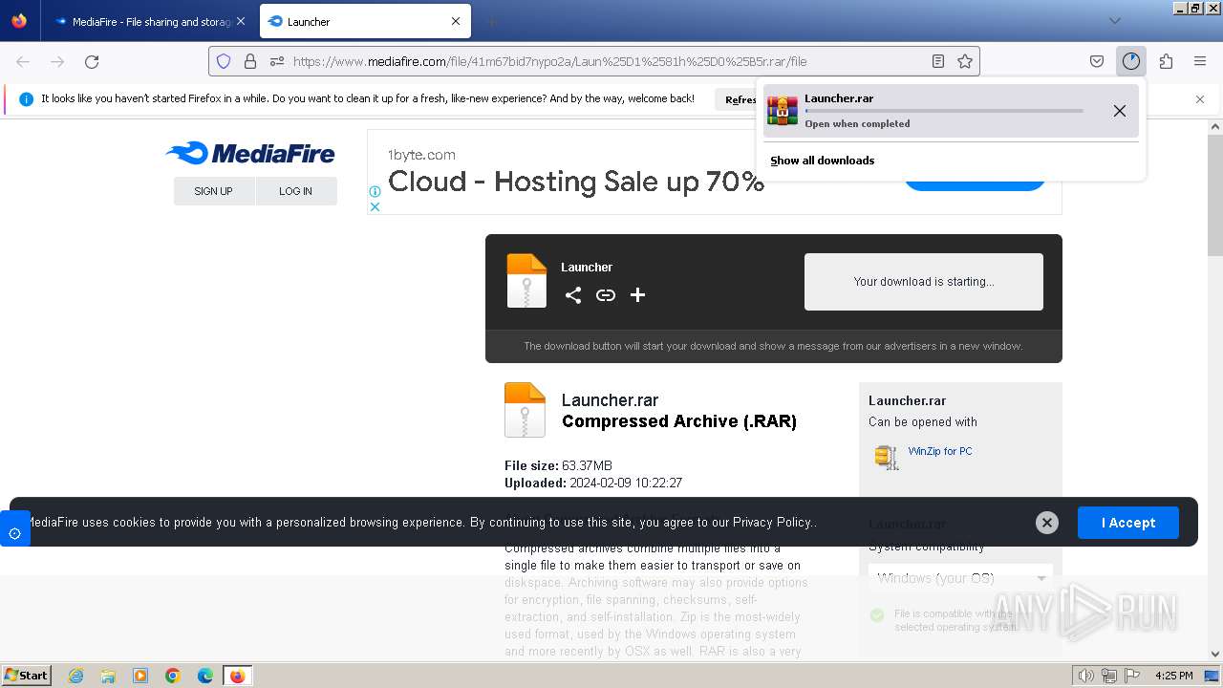
Task: Open the Cloud Hosting Sale ad headline
Action: click(x=576, y=182)
